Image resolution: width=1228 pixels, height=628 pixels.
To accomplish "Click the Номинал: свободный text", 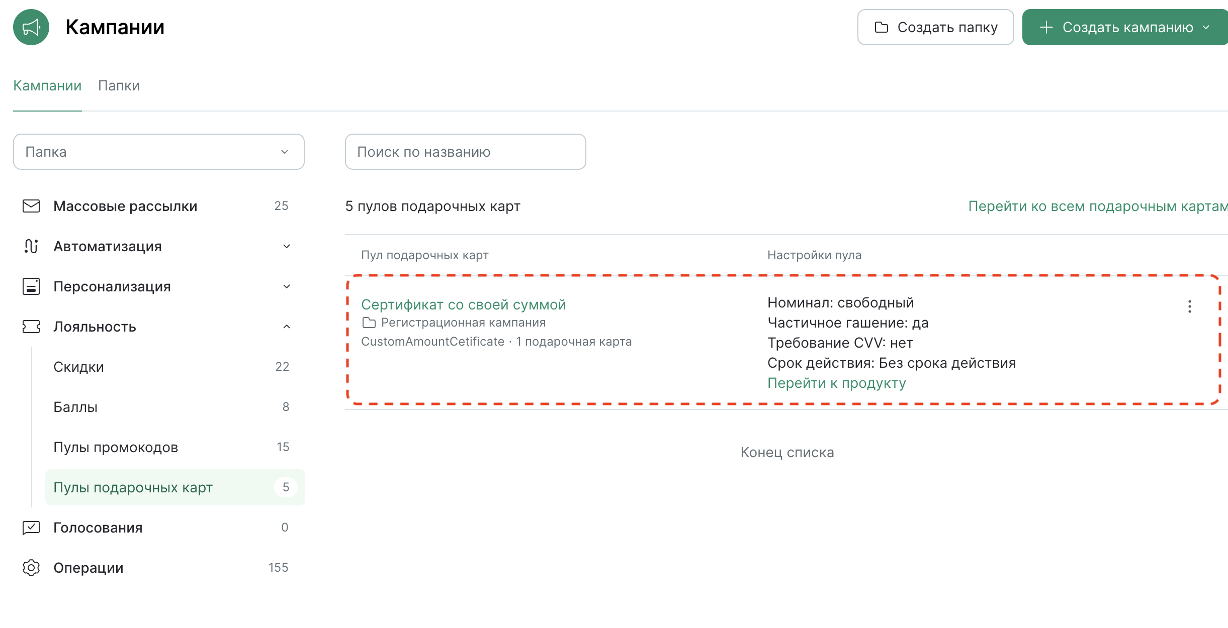I will click(x=840, y=302).
